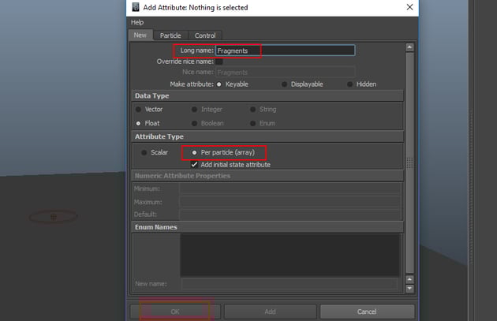Image resolution: width=497 pixels, height=321 pixels.
Task: Click the Attribute Type section header
Action: click(x=267, y=136)
